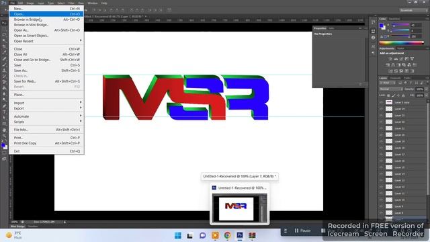Open the layer Fill dropdown arrow
The image size is (430, 242).
(426, 95)
